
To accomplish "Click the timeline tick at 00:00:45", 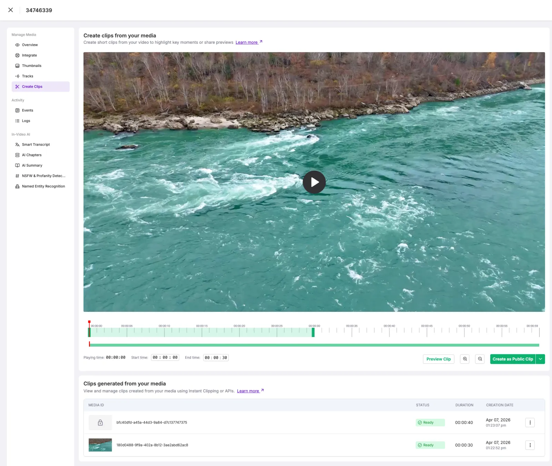I will [x=427, y=332].
